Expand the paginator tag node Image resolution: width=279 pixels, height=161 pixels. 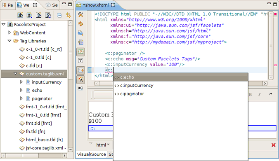pos(21,98)
